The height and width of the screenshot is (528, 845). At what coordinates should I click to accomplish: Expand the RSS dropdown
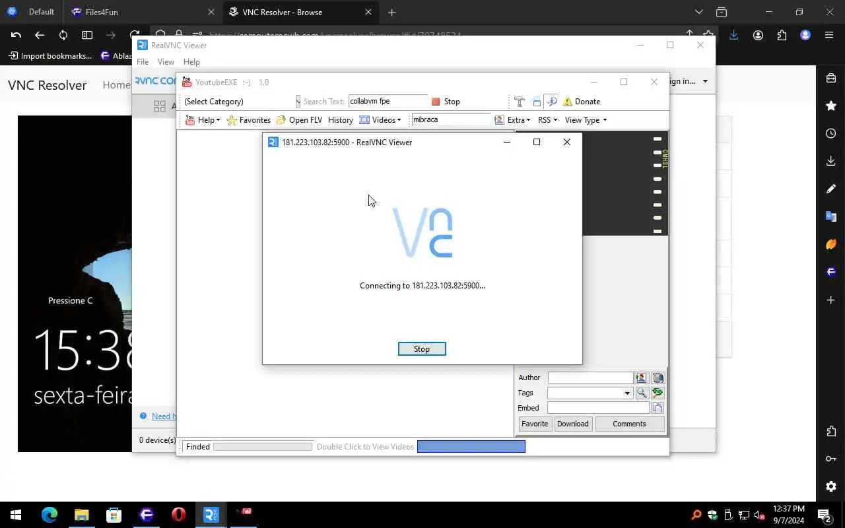coord(547,119)
